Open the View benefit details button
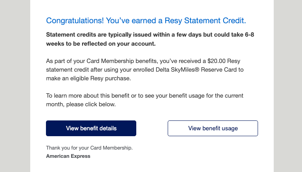Image resolution: width=302 pixels, height=172 pixels. [91, 128]
